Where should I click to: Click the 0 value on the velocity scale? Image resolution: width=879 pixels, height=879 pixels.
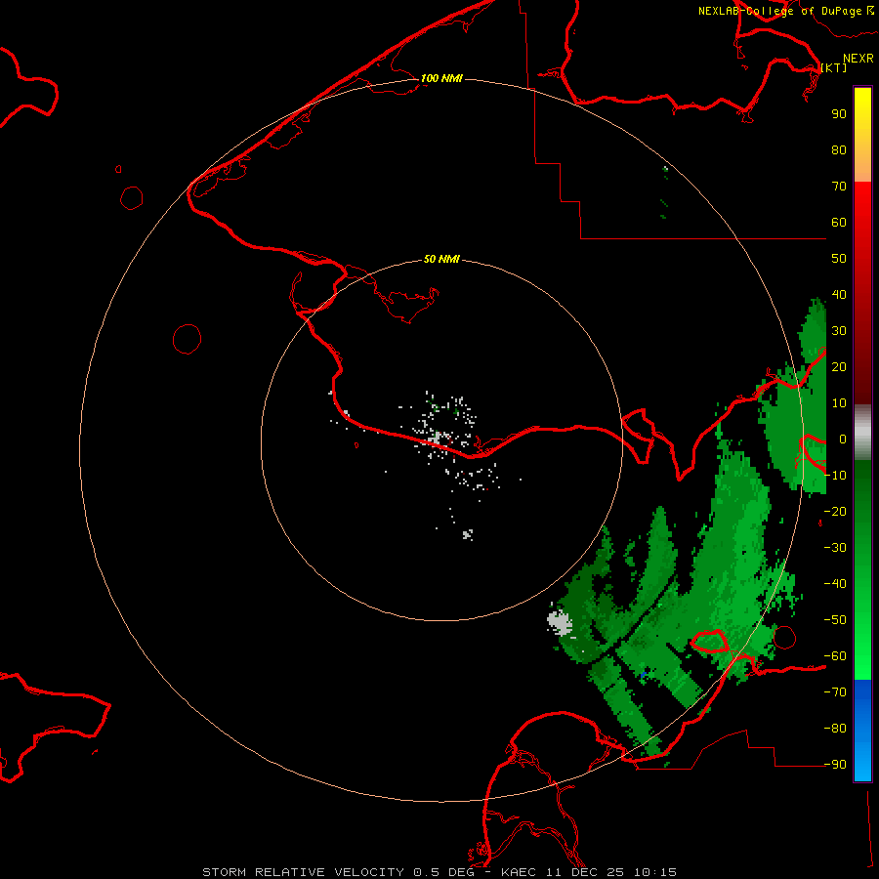click(843, 439)
